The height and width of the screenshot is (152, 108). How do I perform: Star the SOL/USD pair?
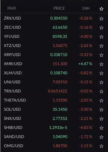coord(101,110)
